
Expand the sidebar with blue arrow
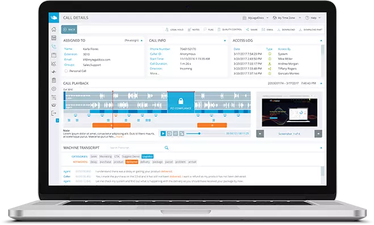57,120
